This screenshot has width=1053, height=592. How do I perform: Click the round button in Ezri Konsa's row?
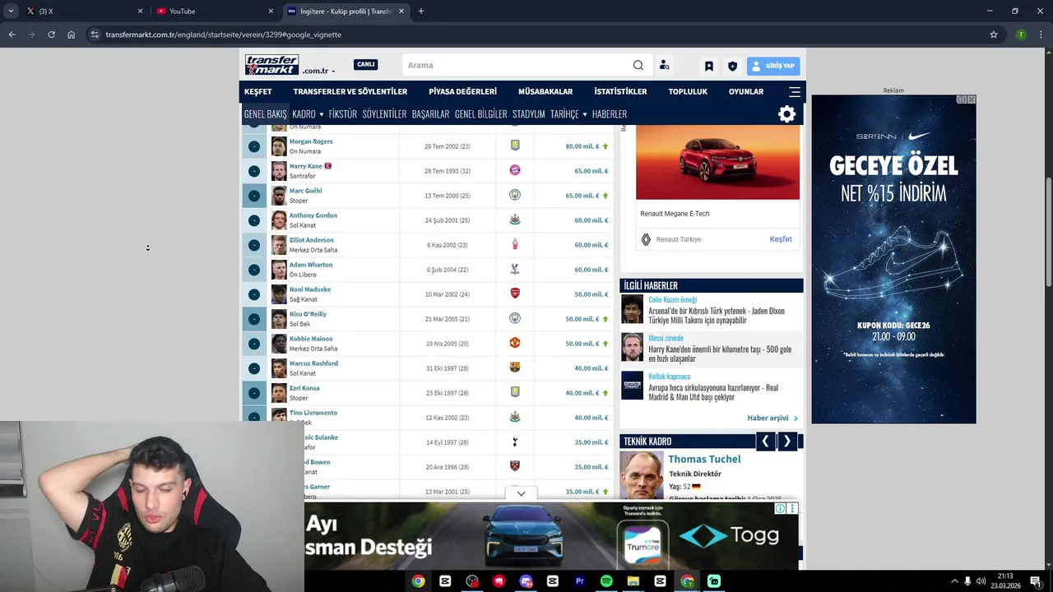254,393
